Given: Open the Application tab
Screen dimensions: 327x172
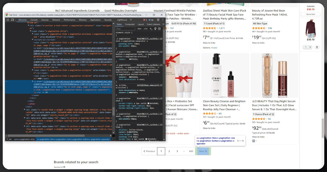Looking at the screenshot, I should click(x=95, y=20).
